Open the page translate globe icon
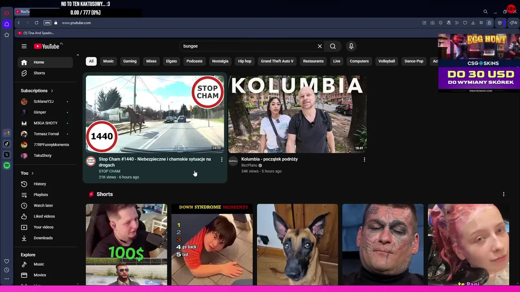Screen dimensions: 520x292 (x=448, y=23)
